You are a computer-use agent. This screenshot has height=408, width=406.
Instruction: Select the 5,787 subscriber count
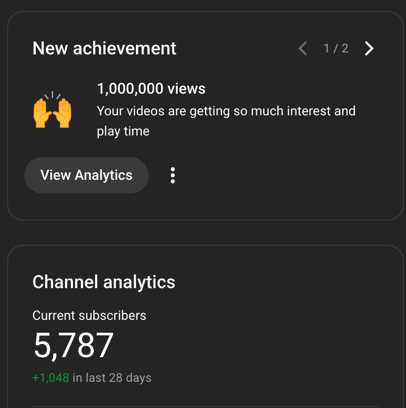point(74,346)
